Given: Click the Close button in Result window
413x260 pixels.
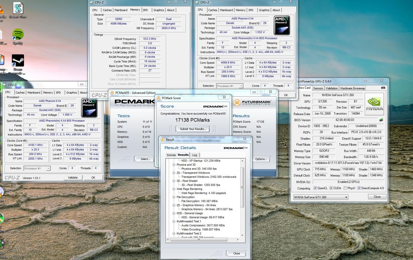Looking at the screenshot, I should click(236, 253).
